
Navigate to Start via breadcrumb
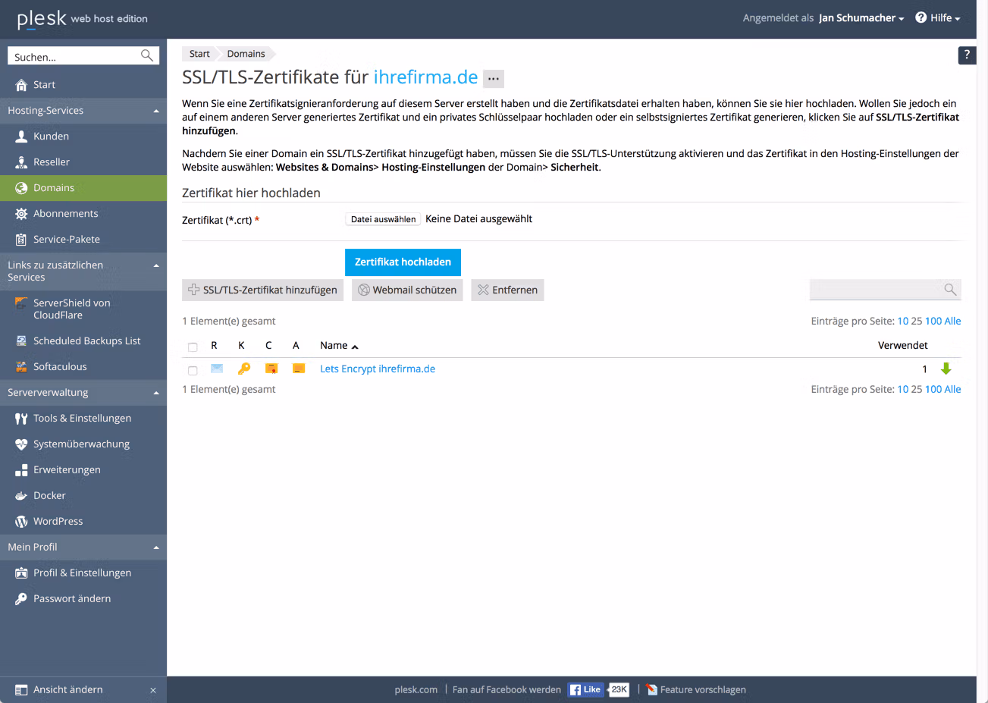199,53
